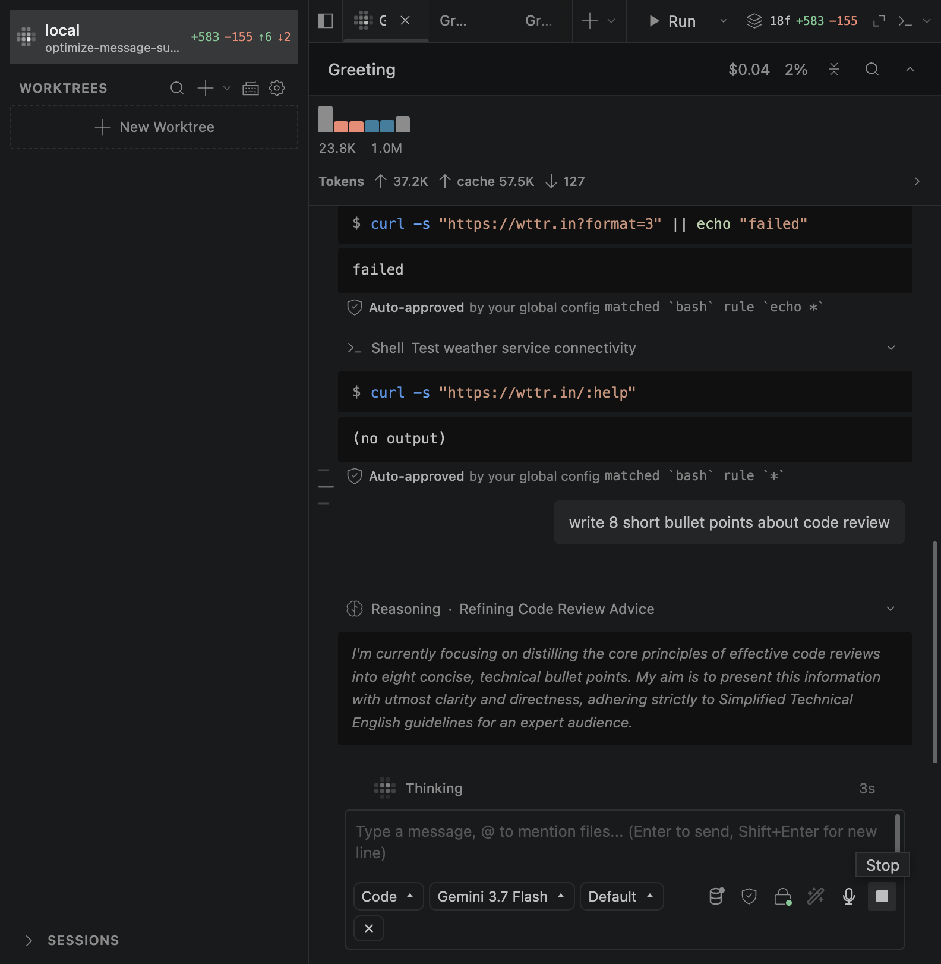The image size is (941, 964).
Task: Click the small X button below Code dropdown
Action: pyautogui.click(x=369, y=928)
